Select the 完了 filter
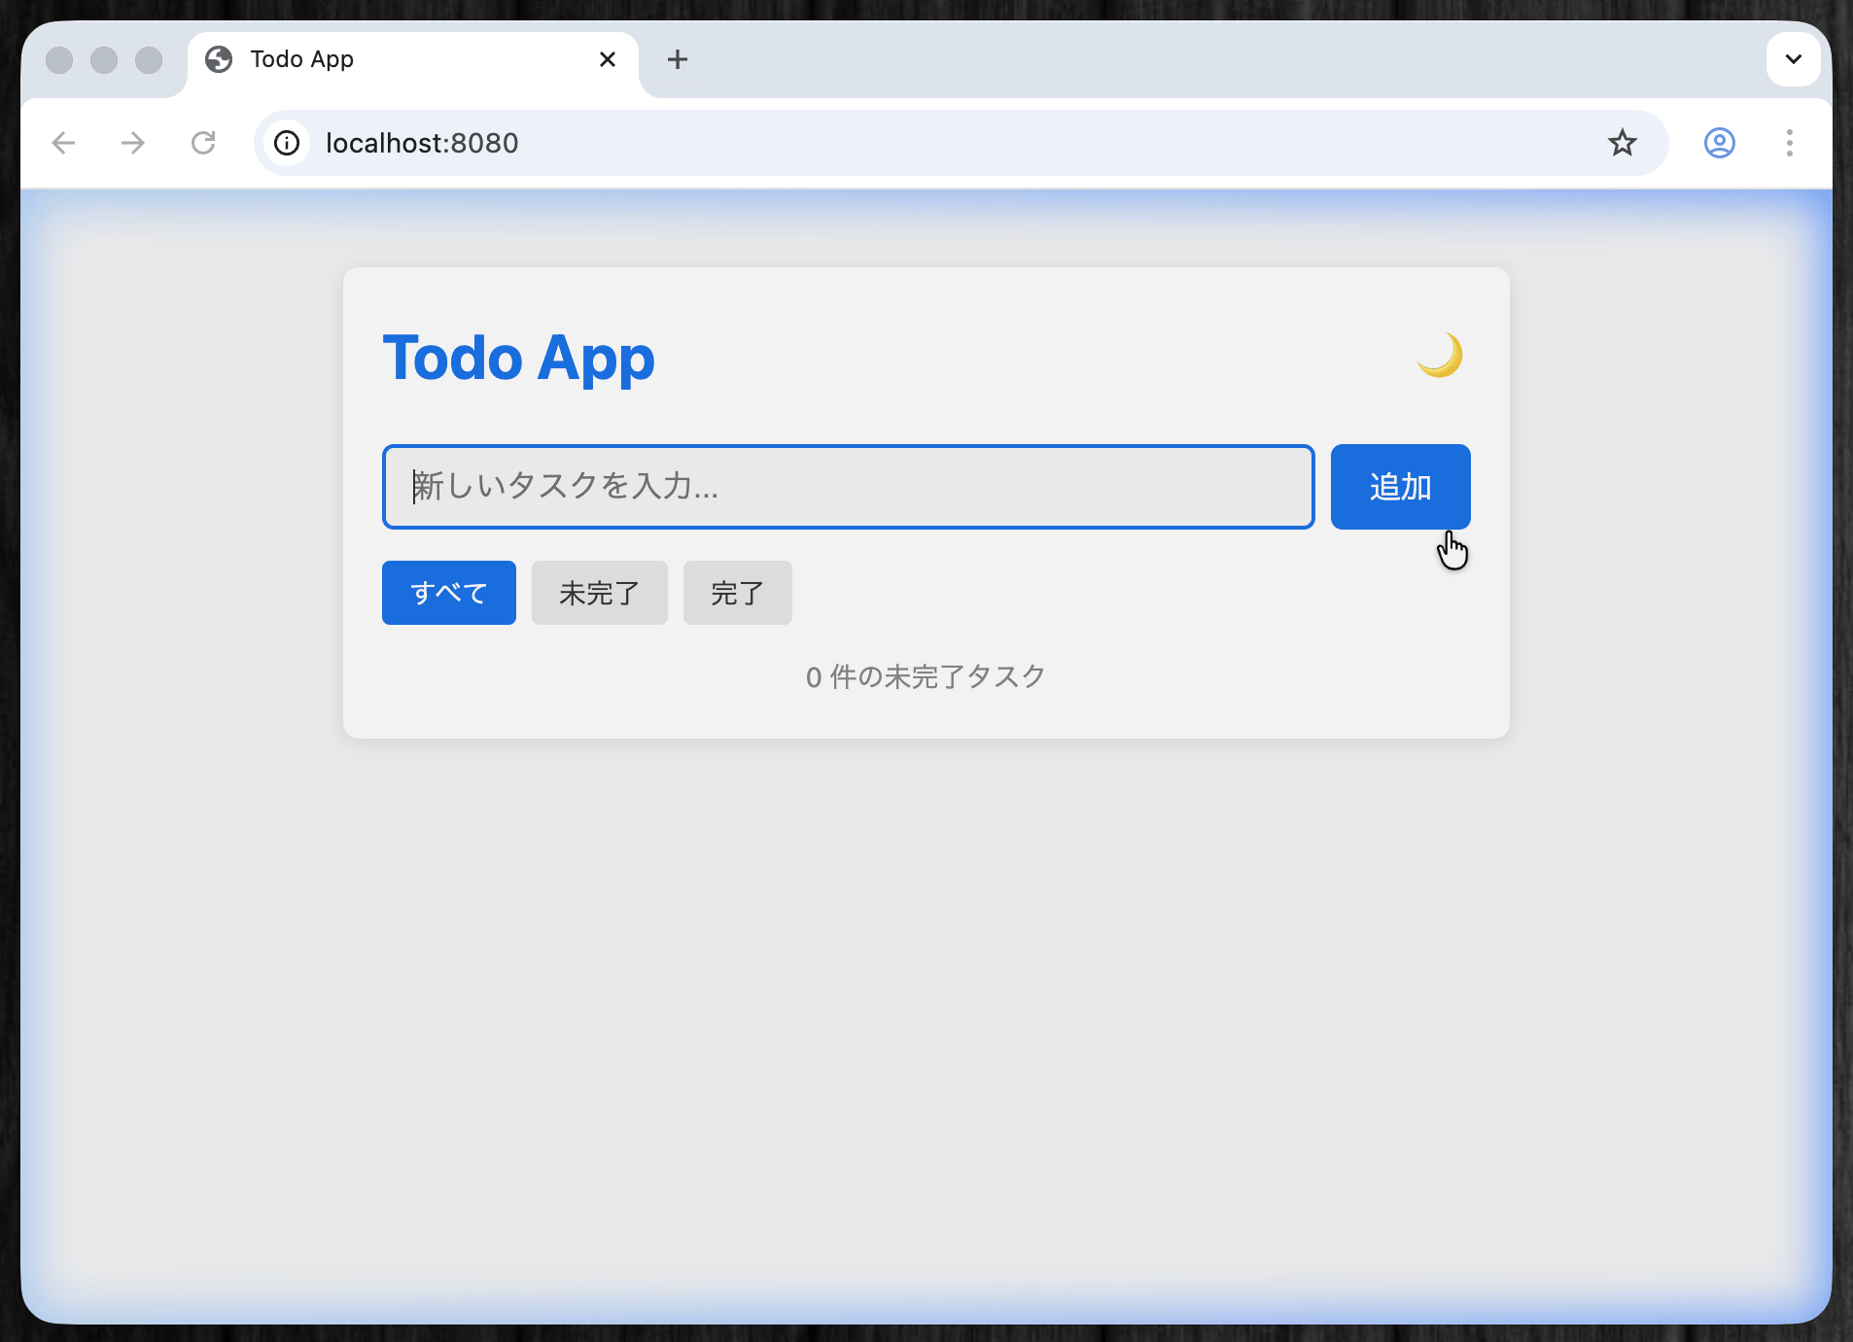 tap(737, 593)
